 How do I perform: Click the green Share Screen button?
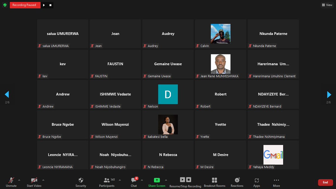tap(157, 182)
